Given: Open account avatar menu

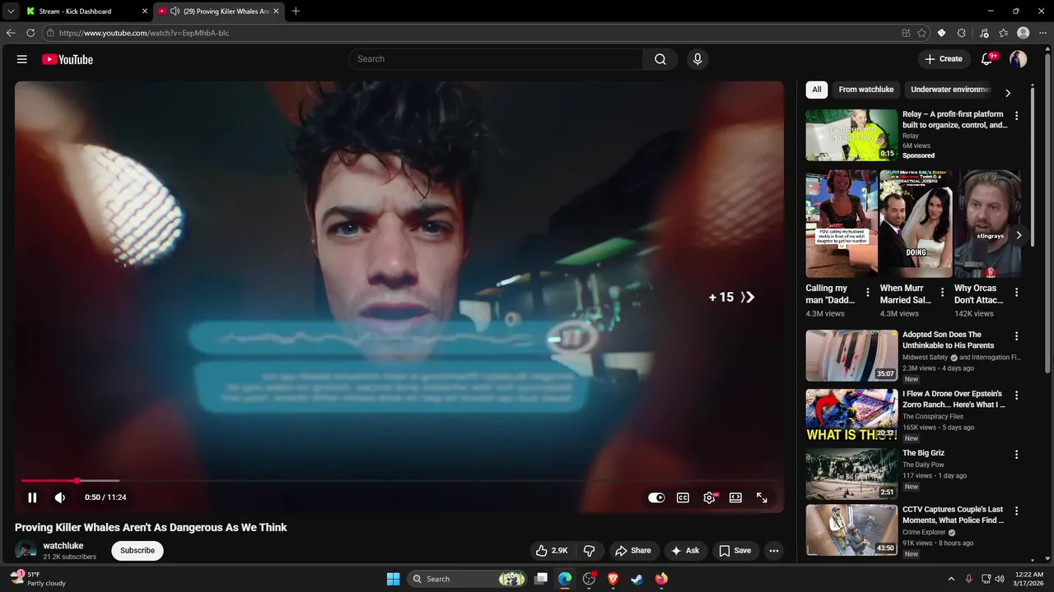Looking at the screenshot, I should [x=1019, y=59].
